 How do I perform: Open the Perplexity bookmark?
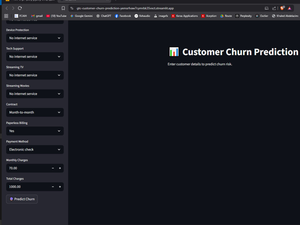click(x=243, y=16)
